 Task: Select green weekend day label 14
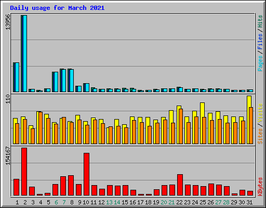[117, 202]
